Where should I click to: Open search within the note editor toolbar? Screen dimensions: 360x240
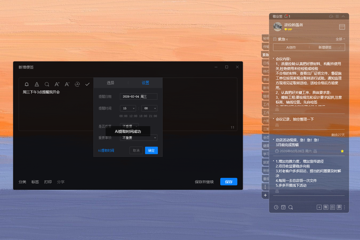coord(47,84)
